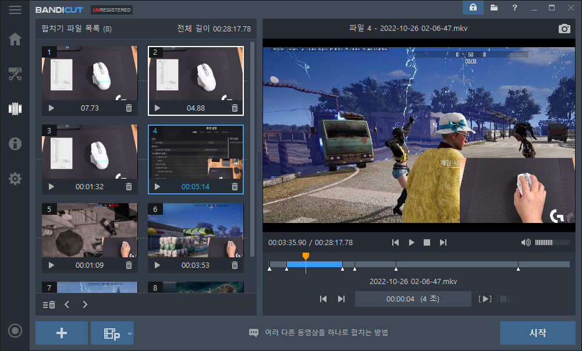Play the segment with bracket play icon

[x=485, y=299]
